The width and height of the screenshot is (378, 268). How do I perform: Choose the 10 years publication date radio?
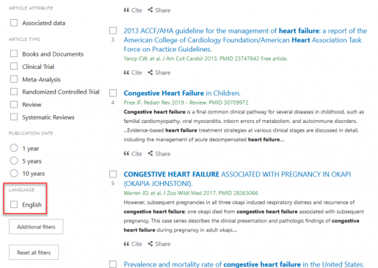tap(14, 174)
